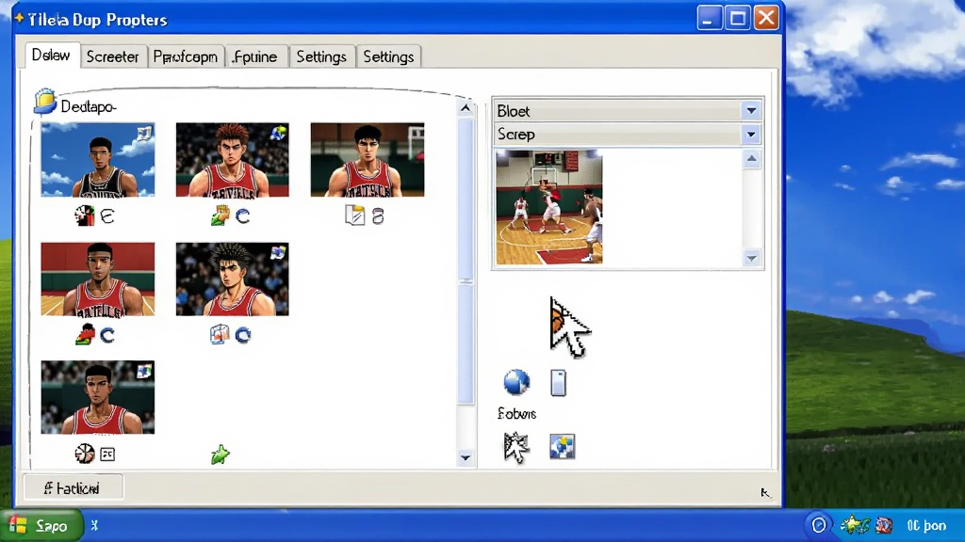Click the blue C icon under red-haired player

click(243, 216)
